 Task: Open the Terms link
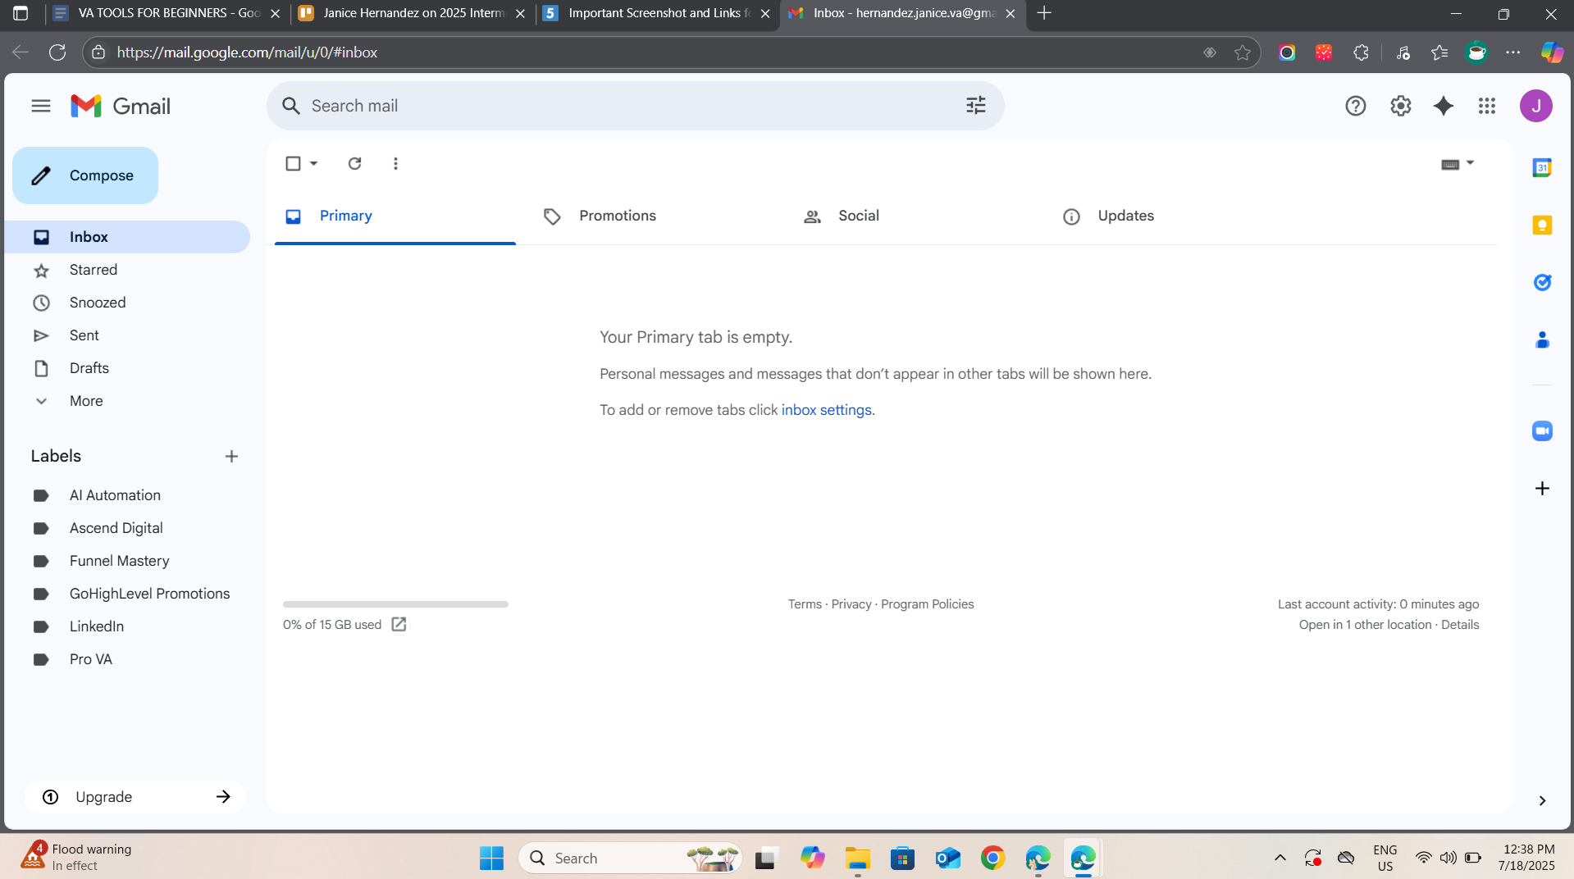click(x=805, y=604)
